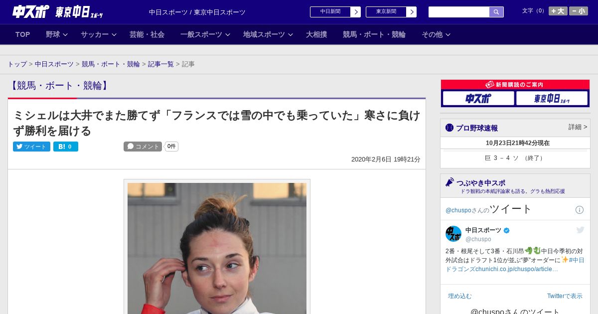This screenshot has width=598, height=314.
Task: Click the article date 2020年2月6日 19時21分
Action: pos(386,159)
